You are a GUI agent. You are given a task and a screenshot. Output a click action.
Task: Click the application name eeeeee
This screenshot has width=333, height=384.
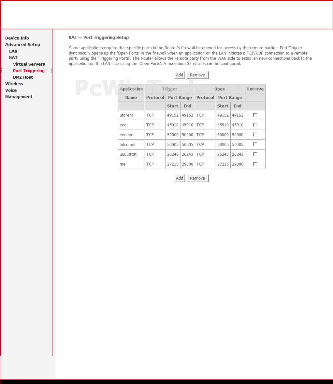click(x=126, y=135)
